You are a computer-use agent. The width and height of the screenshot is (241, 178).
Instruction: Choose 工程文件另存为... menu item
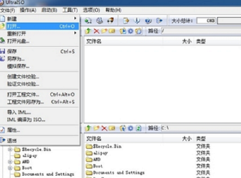click(x=40, y=102)
